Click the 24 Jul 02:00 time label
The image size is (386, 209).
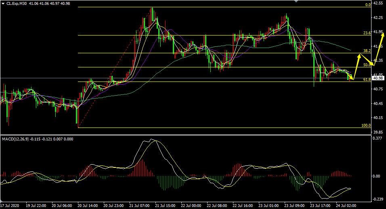pos(346,205)
